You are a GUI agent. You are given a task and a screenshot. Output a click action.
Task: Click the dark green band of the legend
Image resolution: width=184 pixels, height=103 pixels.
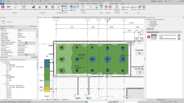pos(47,74)
